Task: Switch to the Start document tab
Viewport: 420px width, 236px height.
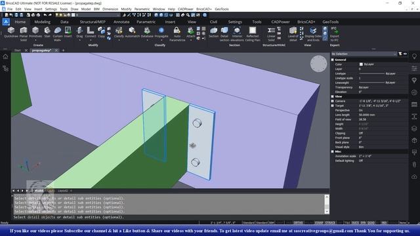Action: (x=18, y=50)
